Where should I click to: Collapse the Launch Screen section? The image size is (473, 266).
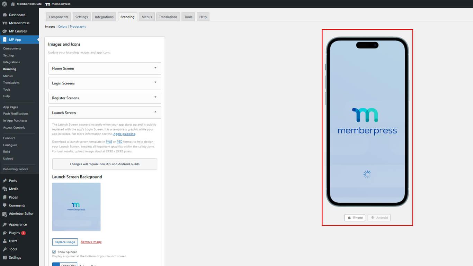(x=105, y=113)
